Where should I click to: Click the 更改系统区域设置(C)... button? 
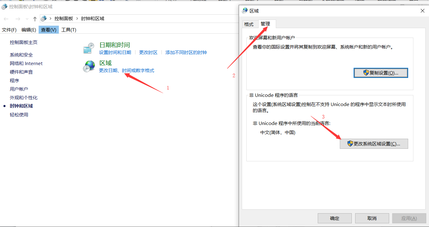[x=374, y=144]
